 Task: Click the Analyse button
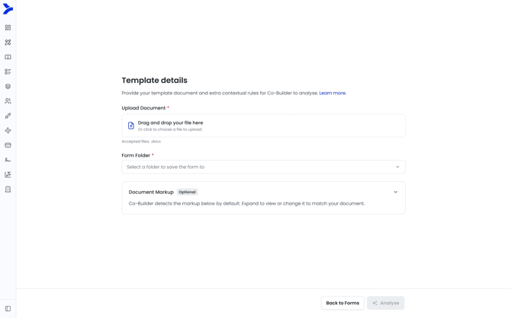pos(385,303)
